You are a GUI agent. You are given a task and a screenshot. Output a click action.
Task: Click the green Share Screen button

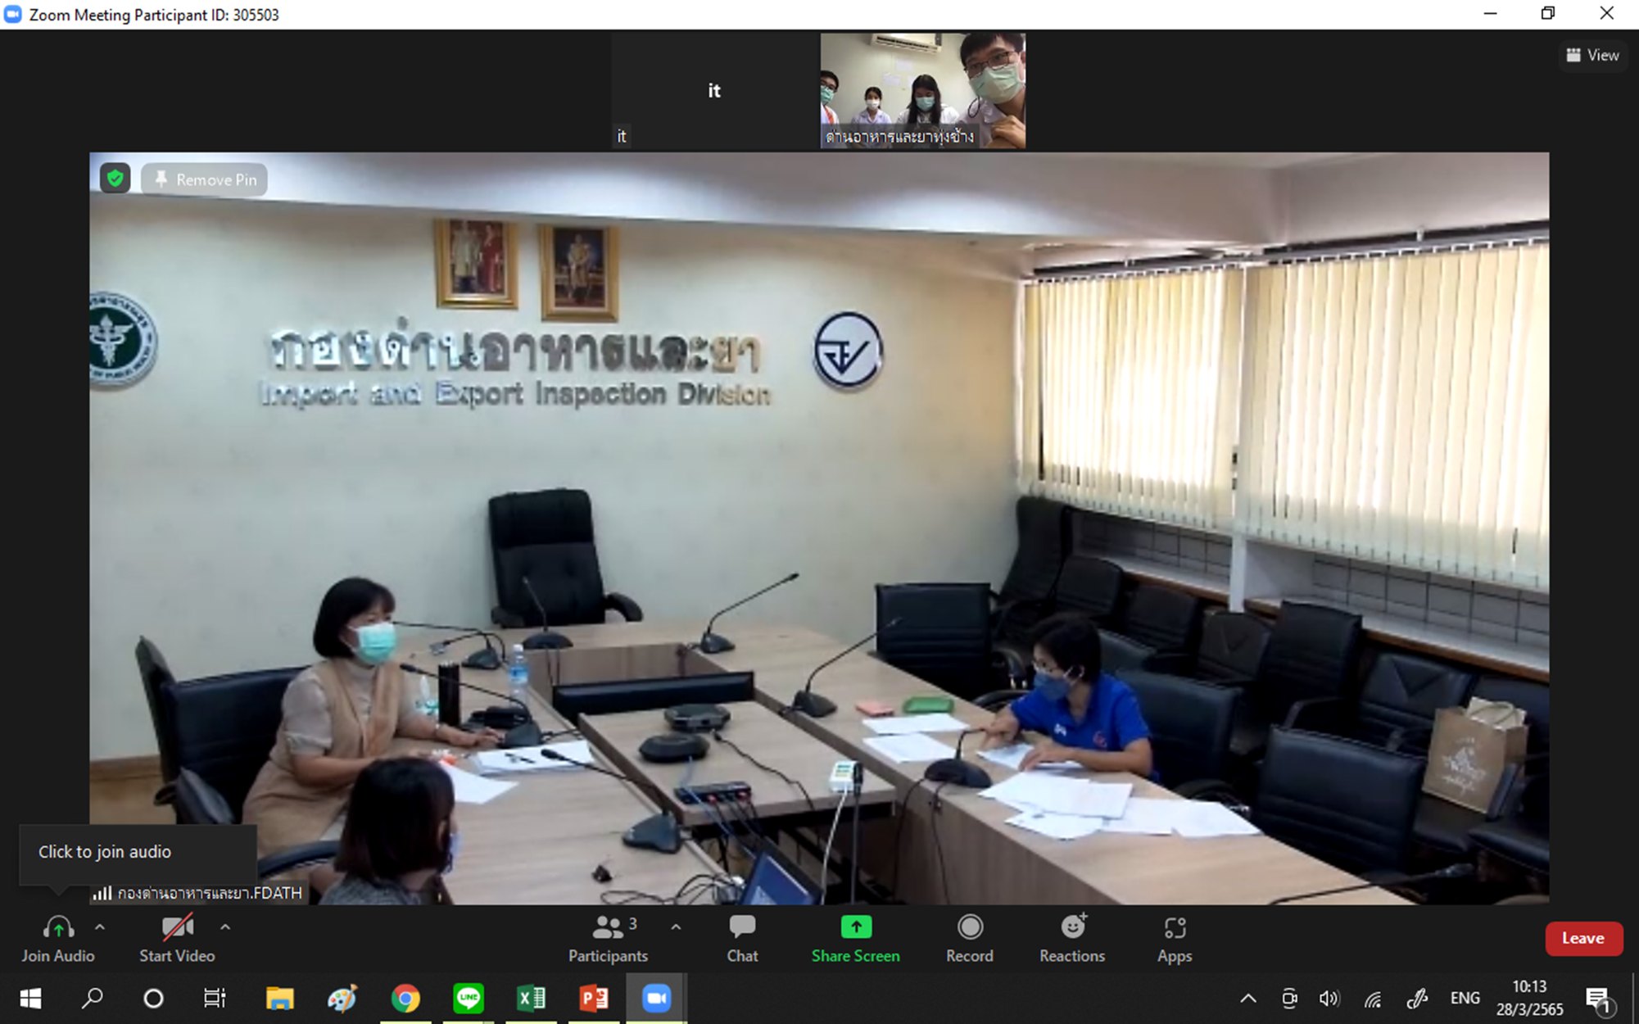click(x=855, y=939)
